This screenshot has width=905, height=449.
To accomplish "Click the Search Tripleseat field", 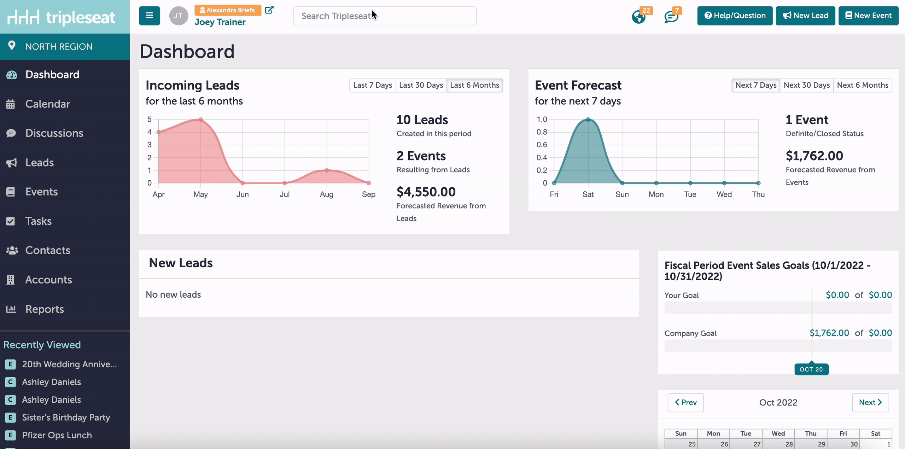I will click(385, 16).
